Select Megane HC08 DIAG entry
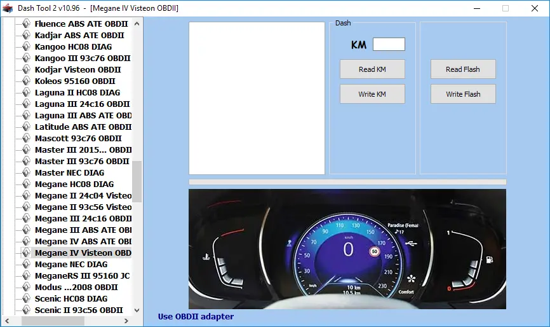550x327 pixels. tap(74, 184)
